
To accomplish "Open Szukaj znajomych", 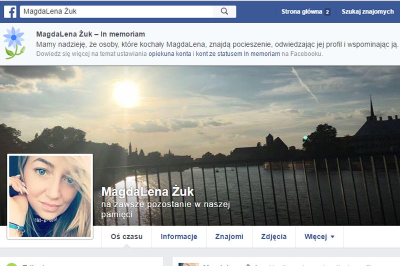I will point(367,11).
